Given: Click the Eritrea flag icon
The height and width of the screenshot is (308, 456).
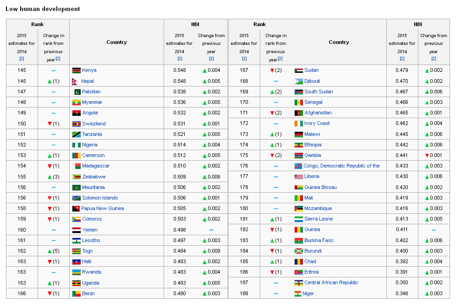Looking at the screenshot, I should (299, 272).
